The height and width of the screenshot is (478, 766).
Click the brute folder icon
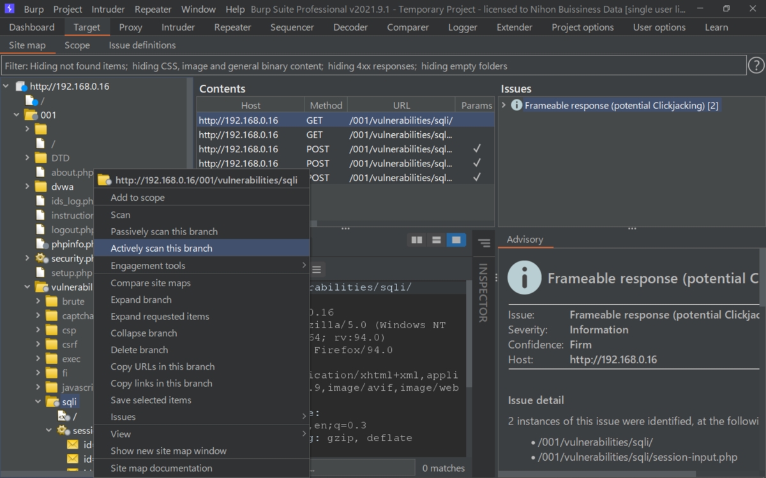[x=52, y=301]
